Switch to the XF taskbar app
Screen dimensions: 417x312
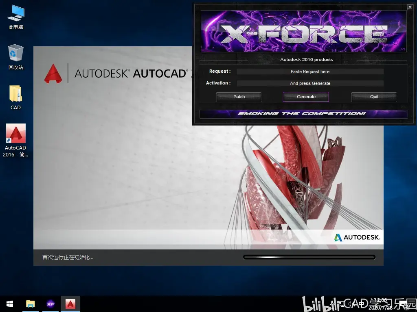pos(50,304)
